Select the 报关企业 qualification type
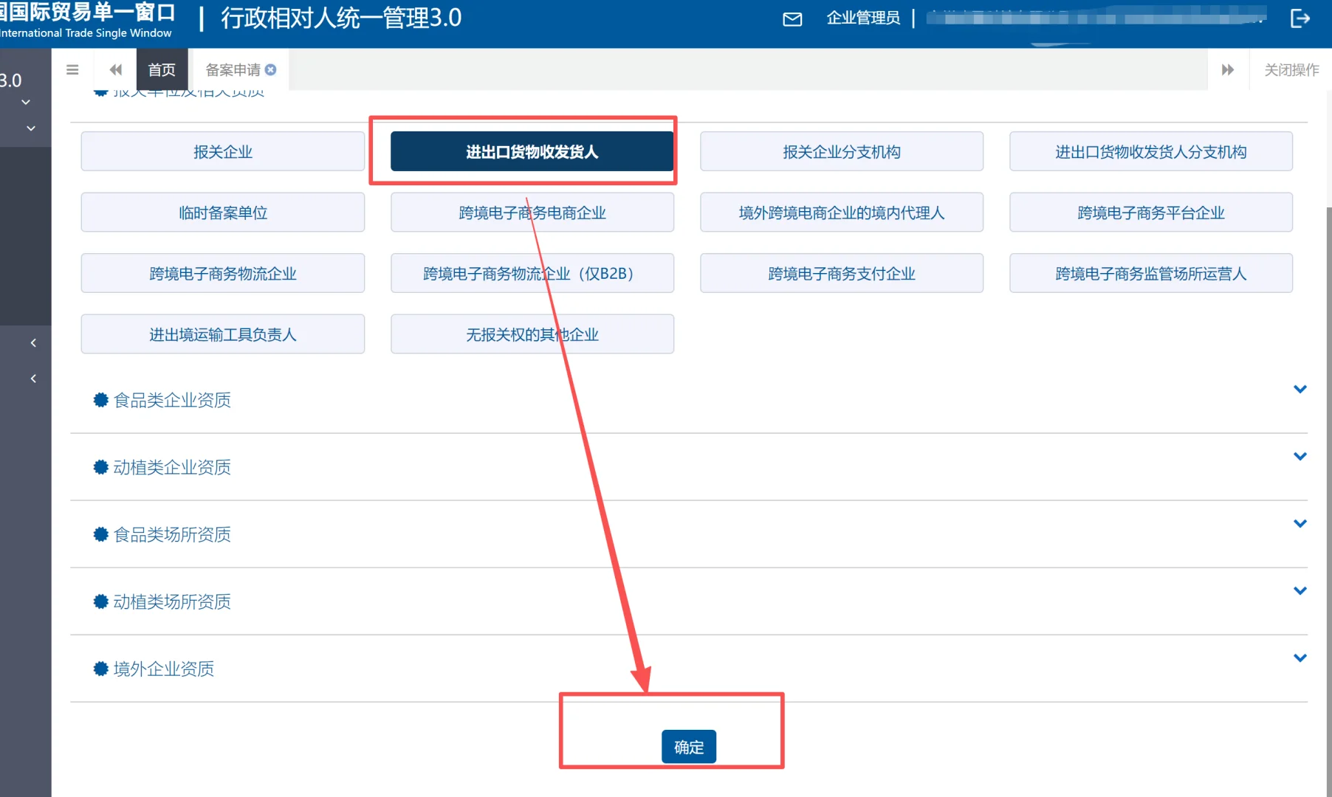 (x=222, y=151)
